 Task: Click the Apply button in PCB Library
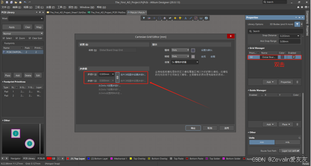[x=12, y=27]
